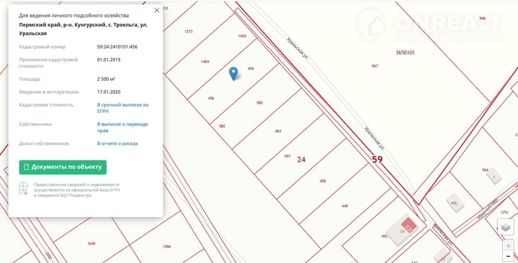The width and height of the screenshot is (518, 263).
Task: Zoom in on the map
Action: tap(508, 246)
